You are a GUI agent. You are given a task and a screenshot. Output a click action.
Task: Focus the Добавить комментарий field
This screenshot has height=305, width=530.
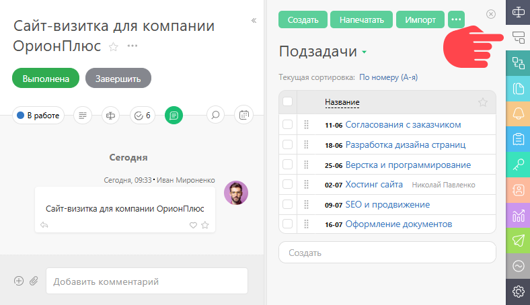[x=147, y=281]
